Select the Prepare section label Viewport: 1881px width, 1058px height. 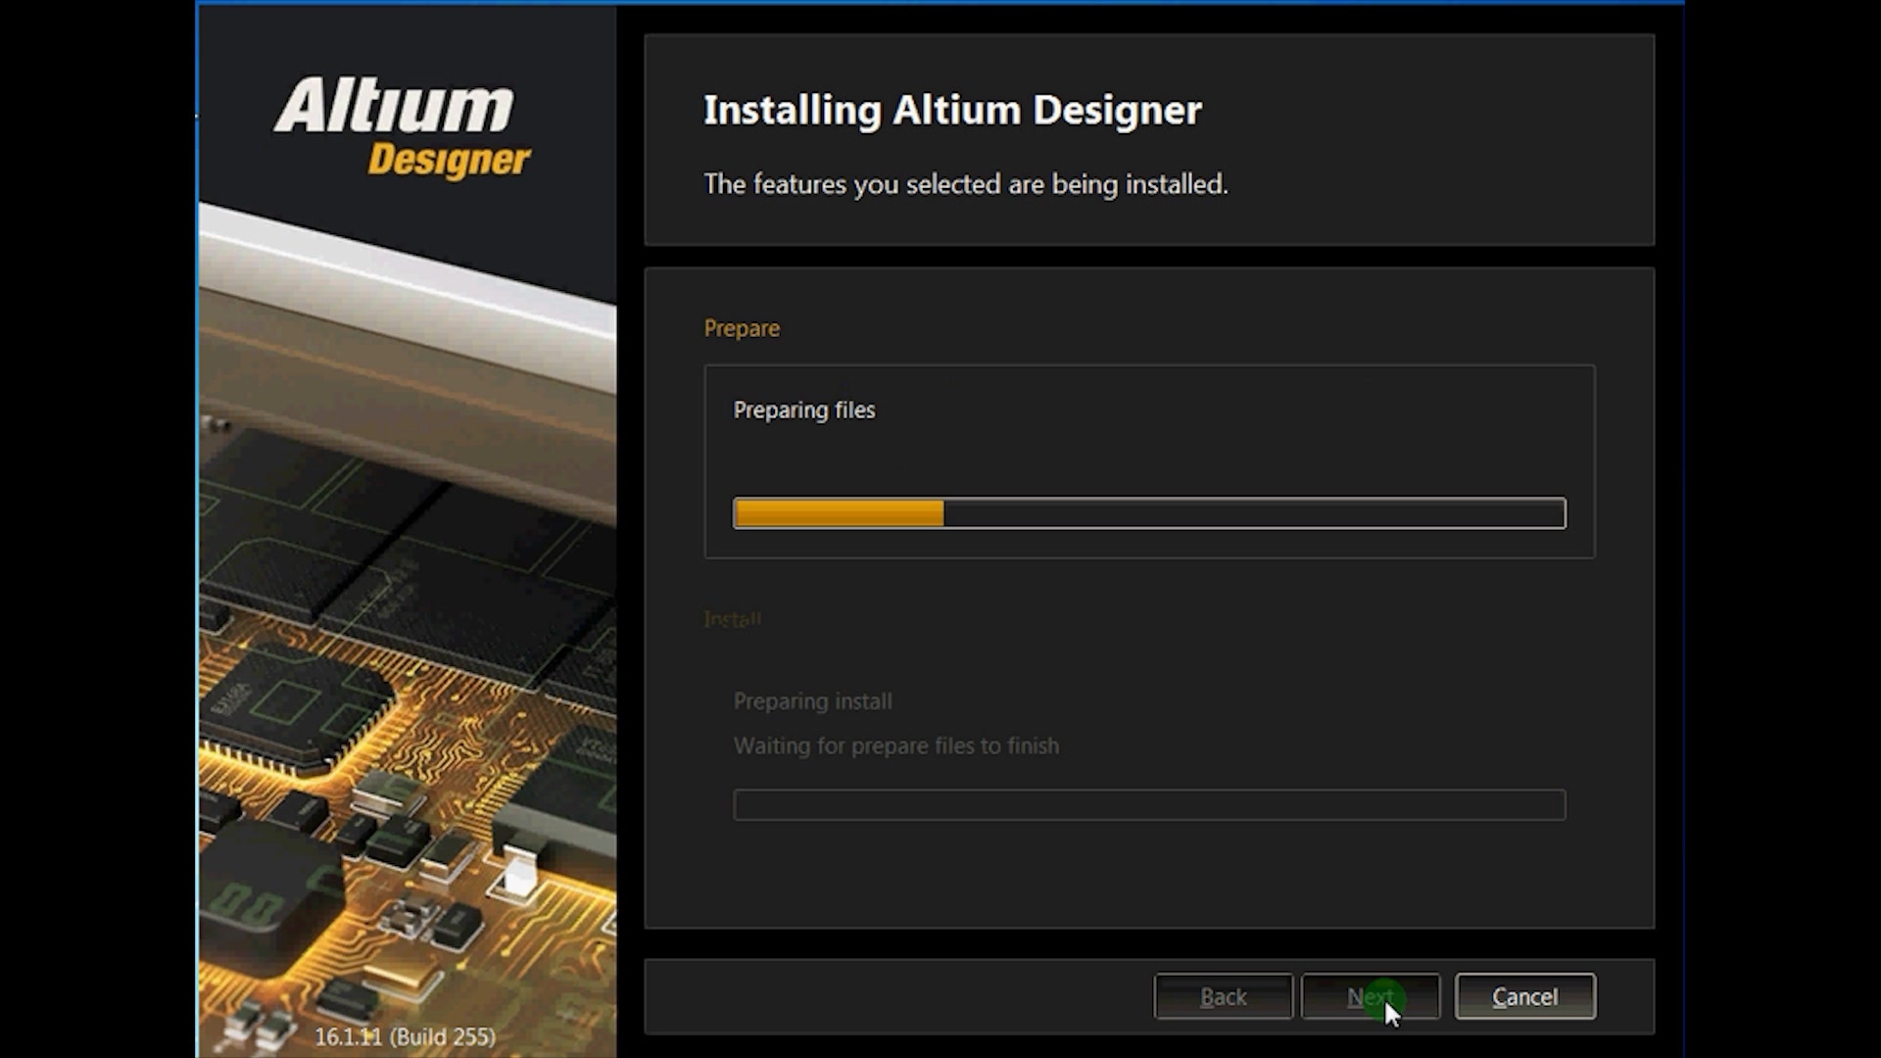742,328
